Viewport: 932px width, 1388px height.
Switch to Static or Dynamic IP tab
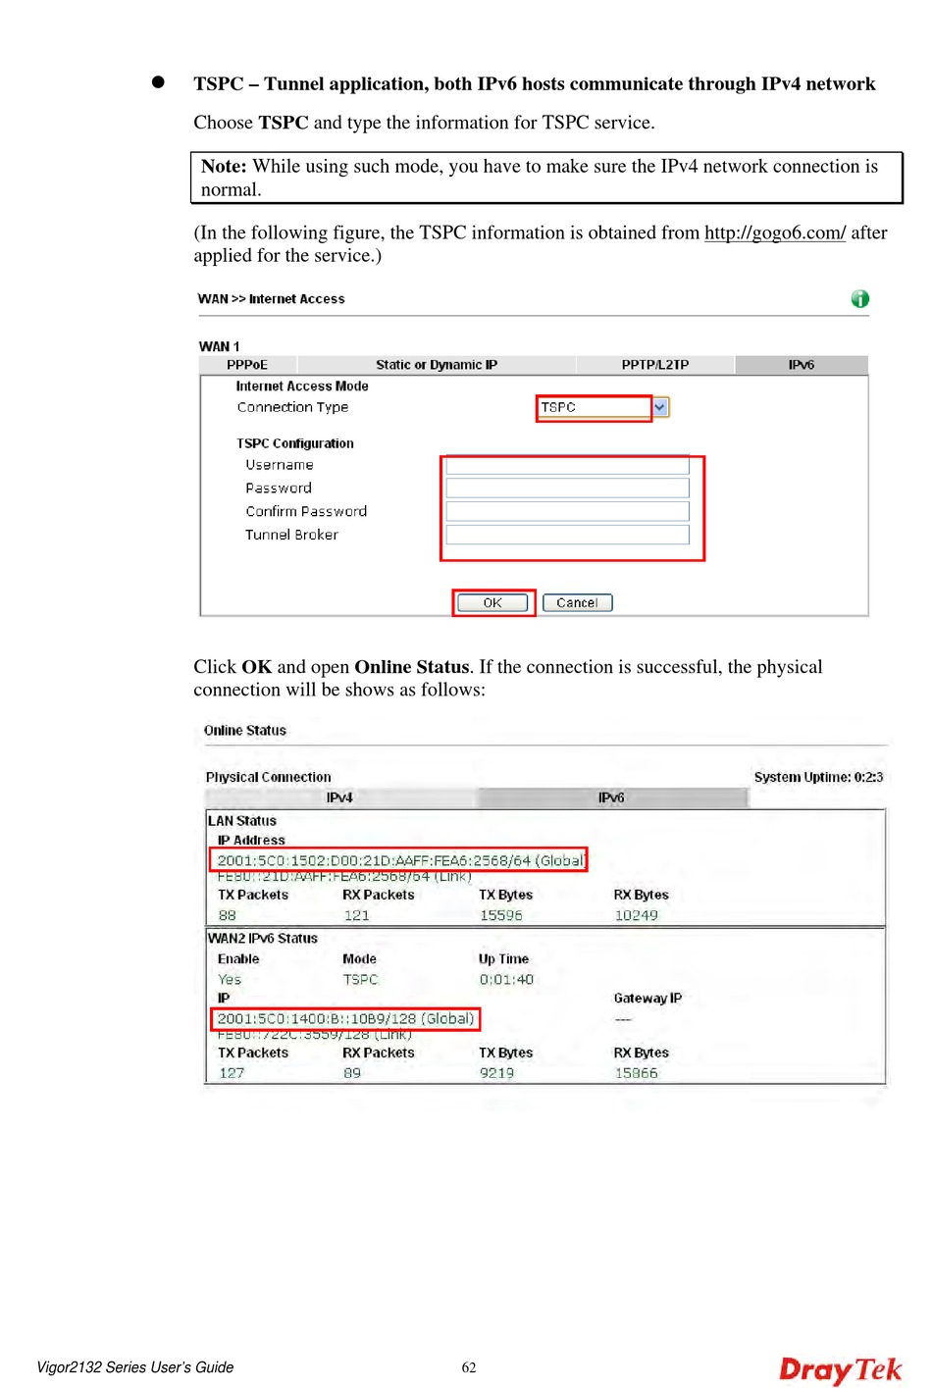tap(437, 365)
